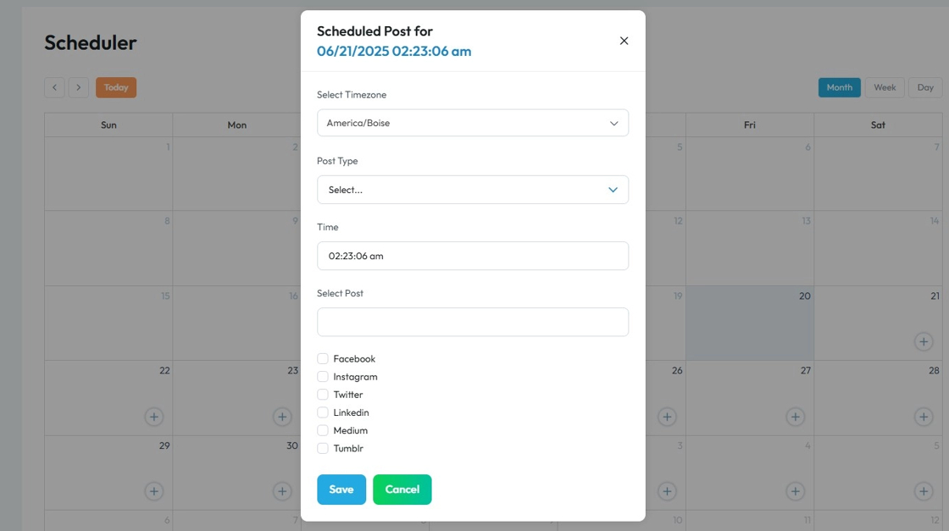The width and height of the screenshot is (949, 531).
Task: Click plus icon on day 27
Action: pyautogui.click(x=795, y=417)
